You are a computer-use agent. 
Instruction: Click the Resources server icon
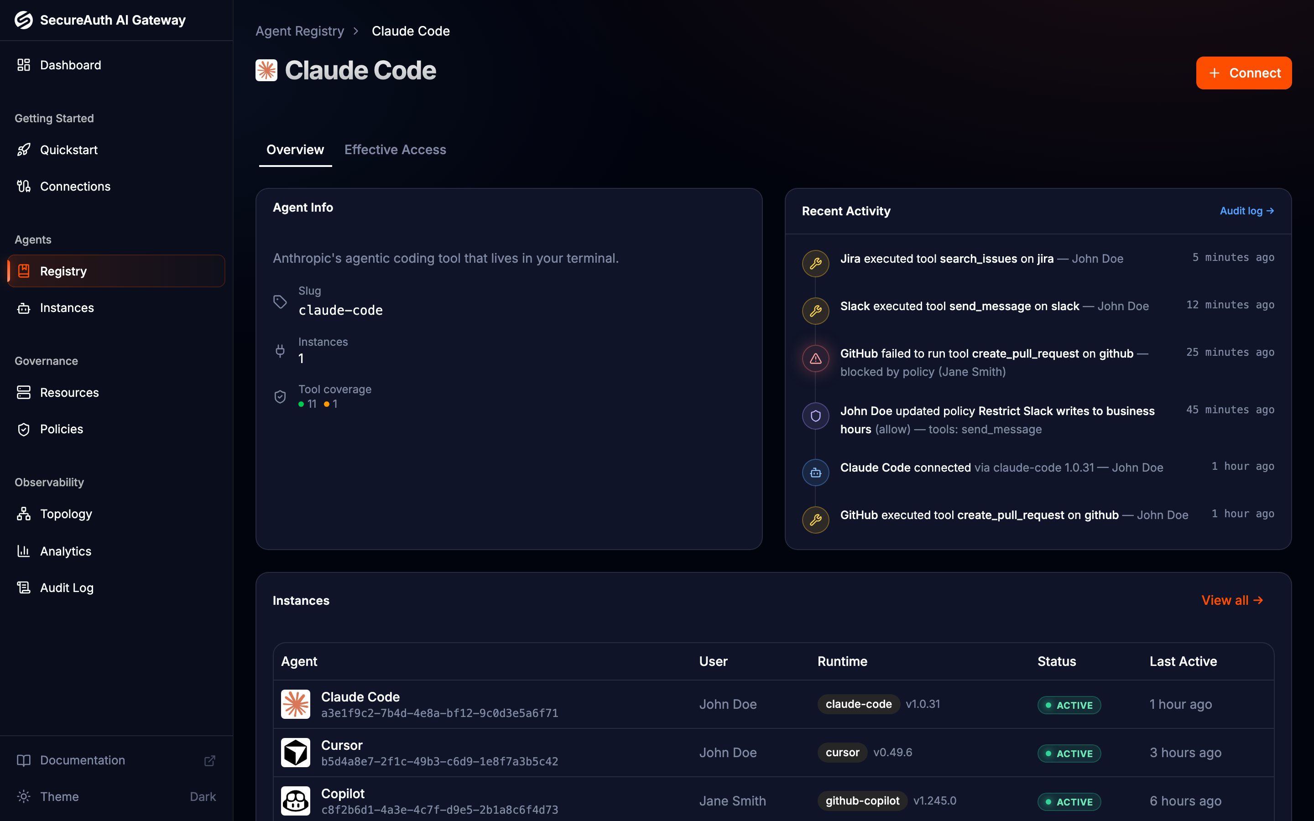[23, 393]
